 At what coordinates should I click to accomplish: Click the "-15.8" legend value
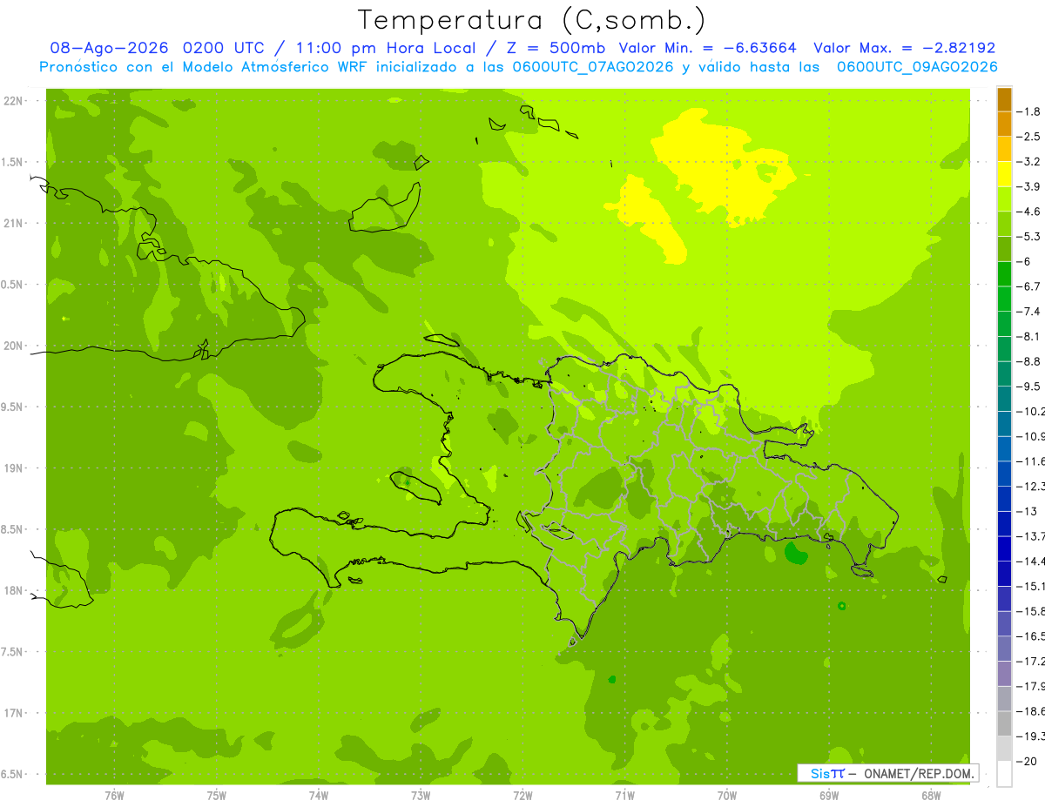pos(1032,611)
